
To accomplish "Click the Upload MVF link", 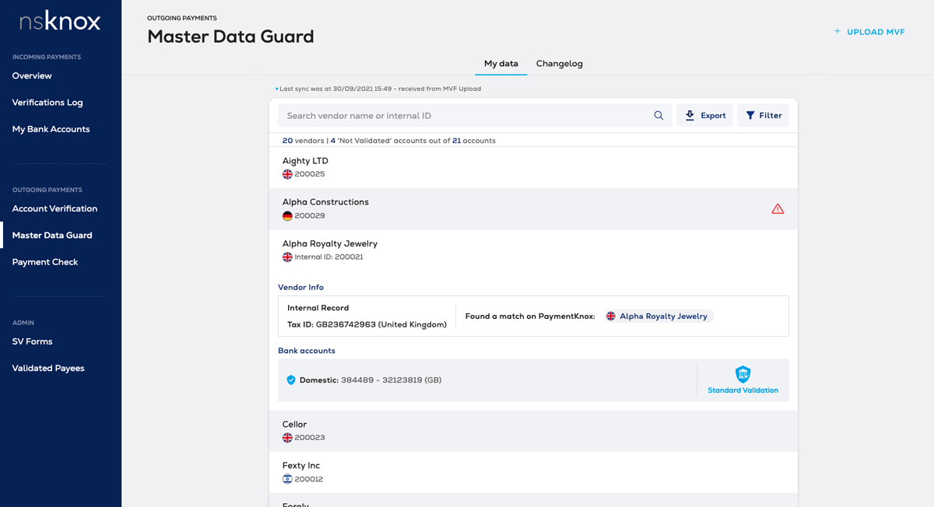I will pos(869,32).
